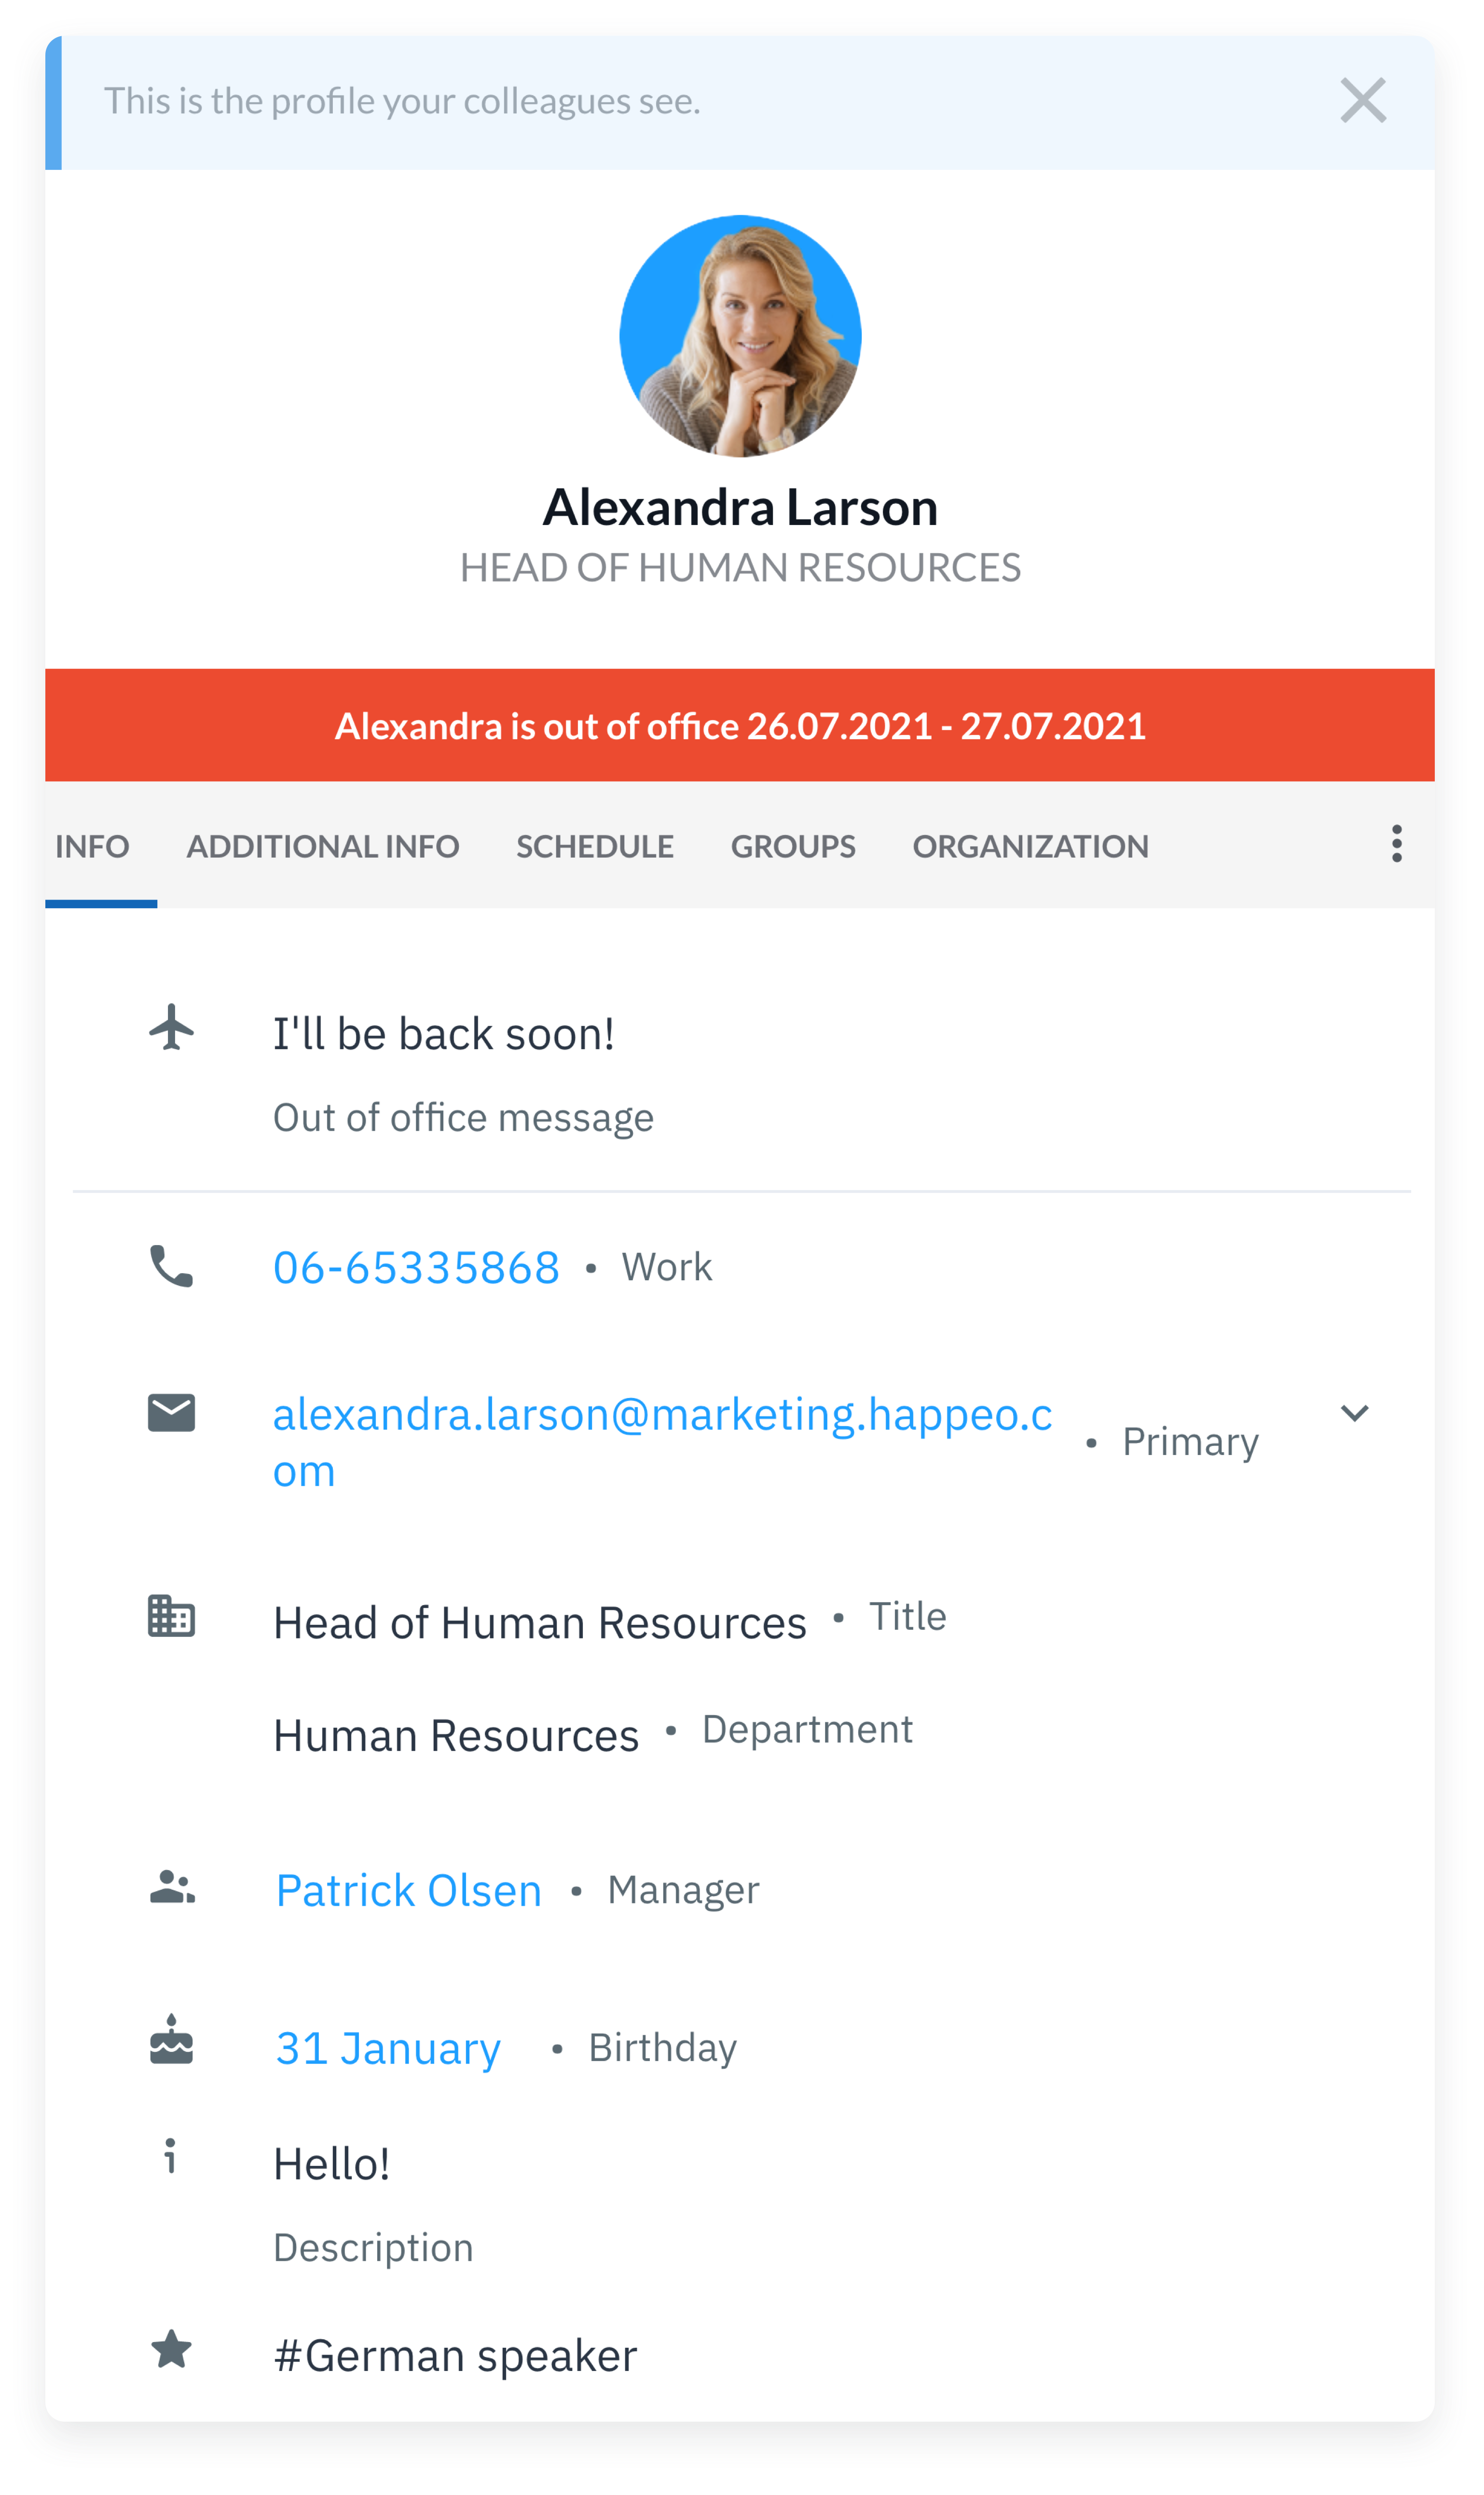This screenshot has height=2495, width=1484.
Task: Open manager Patrick Olsen's profile
Action: [409, 1890]
